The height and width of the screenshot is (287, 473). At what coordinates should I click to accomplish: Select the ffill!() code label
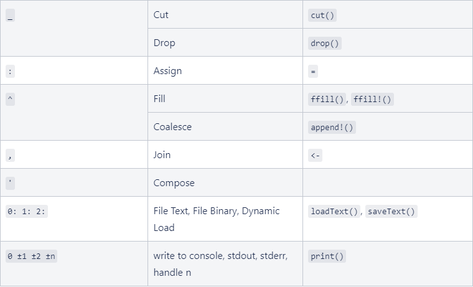tap(372, 99)
